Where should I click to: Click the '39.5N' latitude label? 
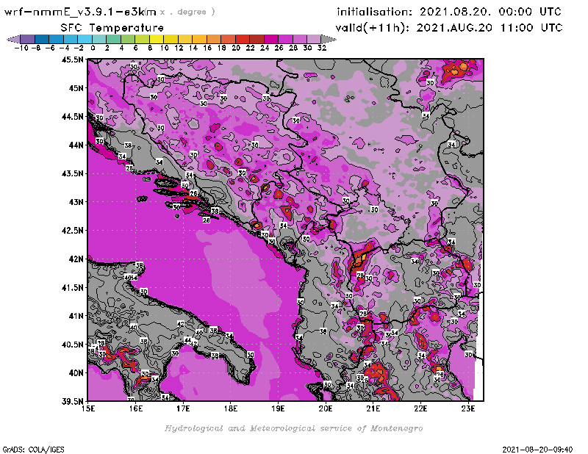[73, 402]
